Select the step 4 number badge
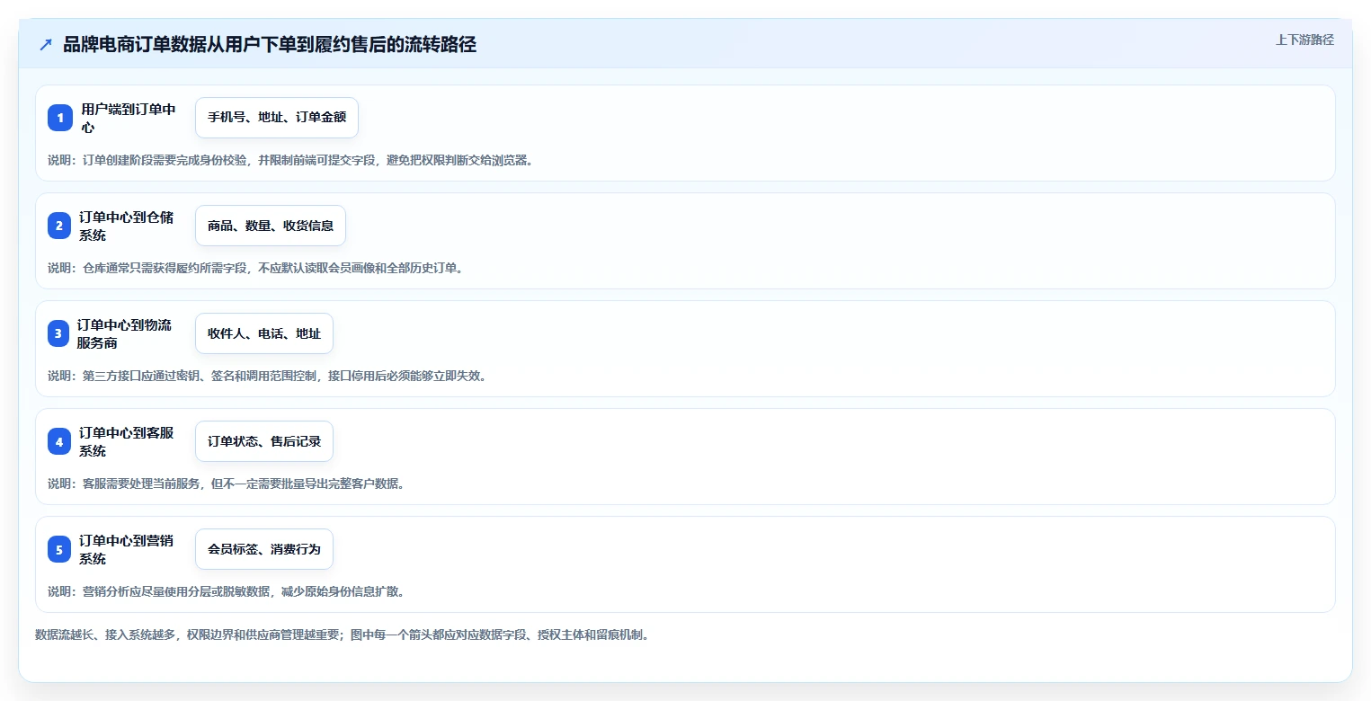This screenshot has width=1371, height=701. [59, 441]
